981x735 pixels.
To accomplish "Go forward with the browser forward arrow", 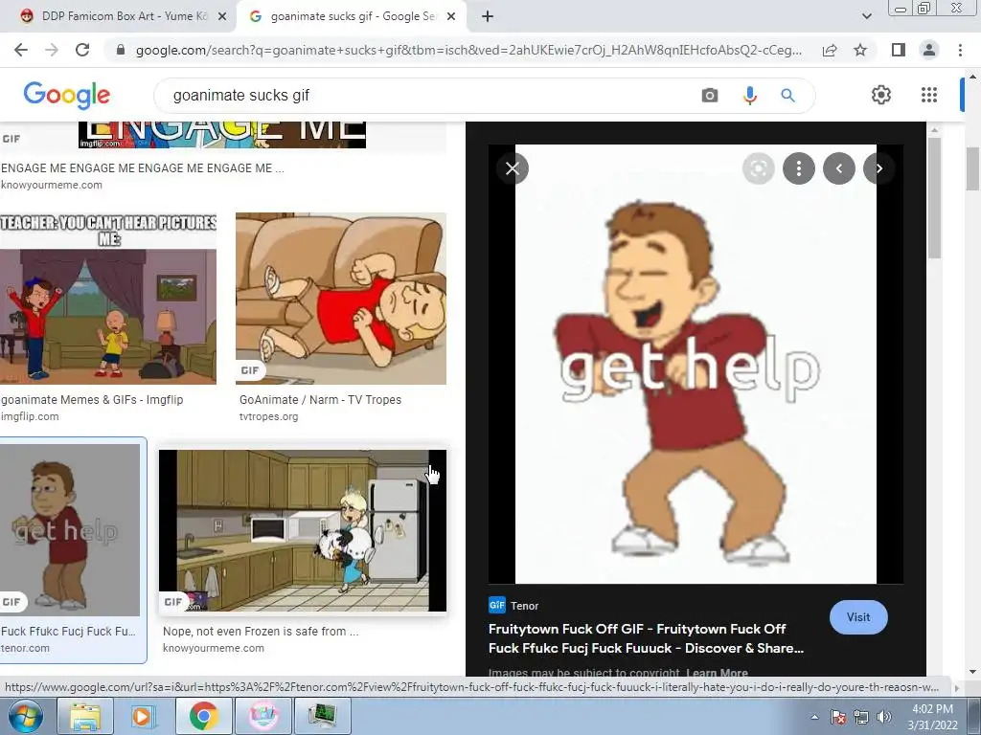I will click(x=52, y=50).
